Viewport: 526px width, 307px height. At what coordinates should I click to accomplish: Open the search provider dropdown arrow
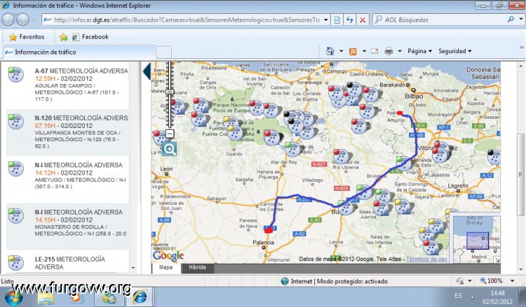tap(521, 20)
